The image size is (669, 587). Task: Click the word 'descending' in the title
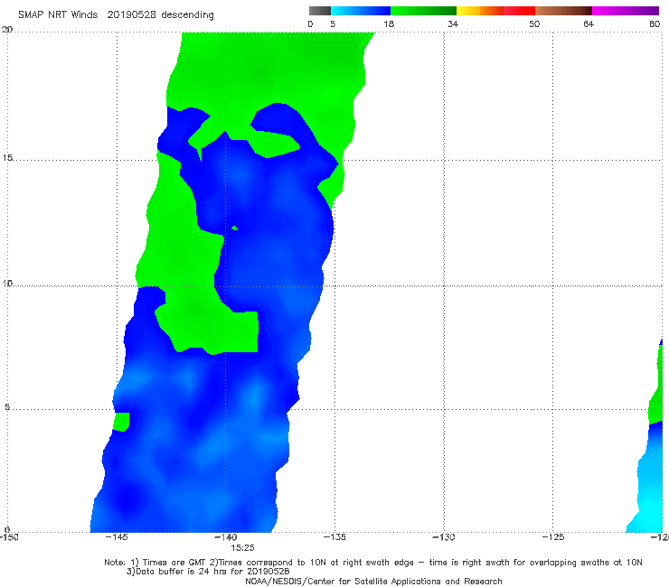click(187, 15)
